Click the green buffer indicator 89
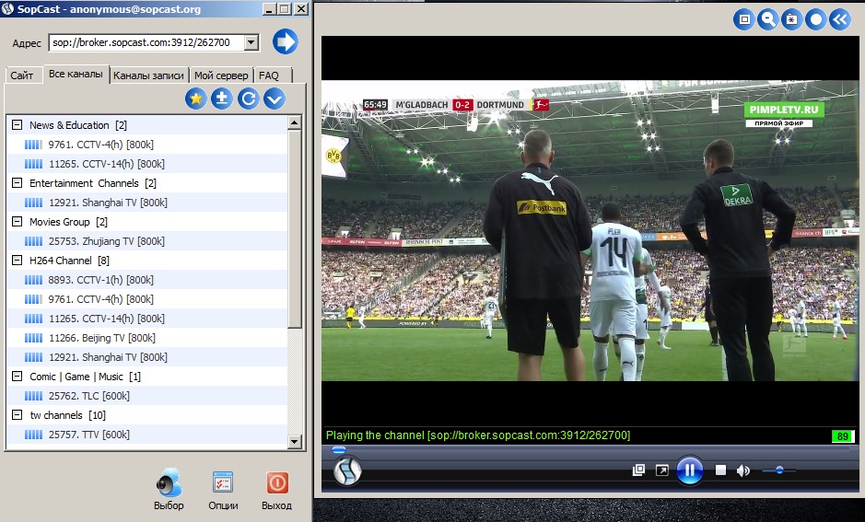The width and height of the screenshot is (865, 522). coord(842,436)
